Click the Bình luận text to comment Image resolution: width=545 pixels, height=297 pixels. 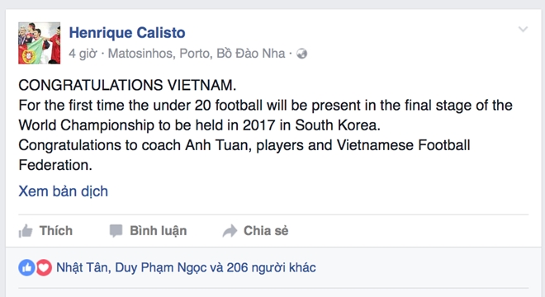tap(159, 231)
